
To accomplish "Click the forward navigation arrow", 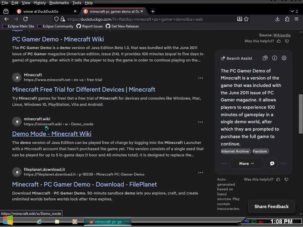I will (16, 19).
